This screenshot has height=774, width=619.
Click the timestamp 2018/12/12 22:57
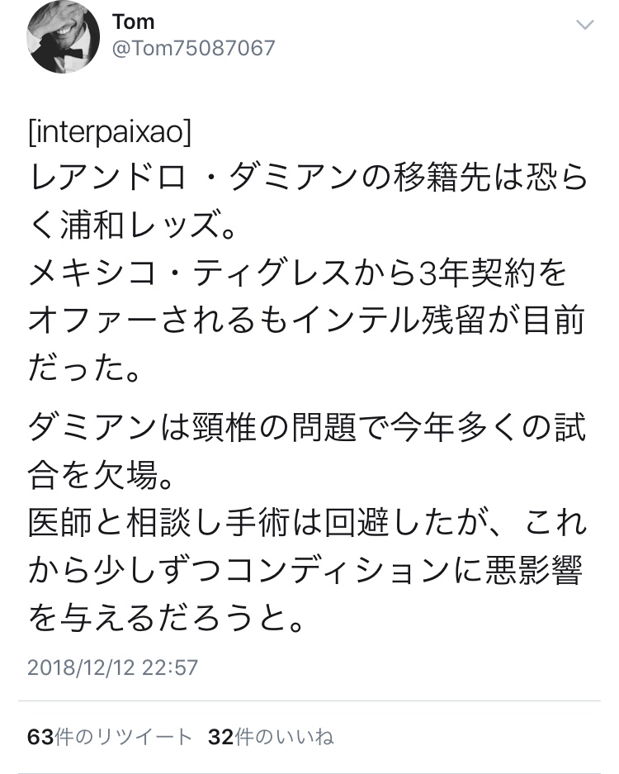pos(112,667)
